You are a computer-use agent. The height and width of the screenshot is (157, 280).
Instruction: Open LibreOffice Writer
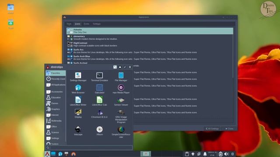coord(78,101)
